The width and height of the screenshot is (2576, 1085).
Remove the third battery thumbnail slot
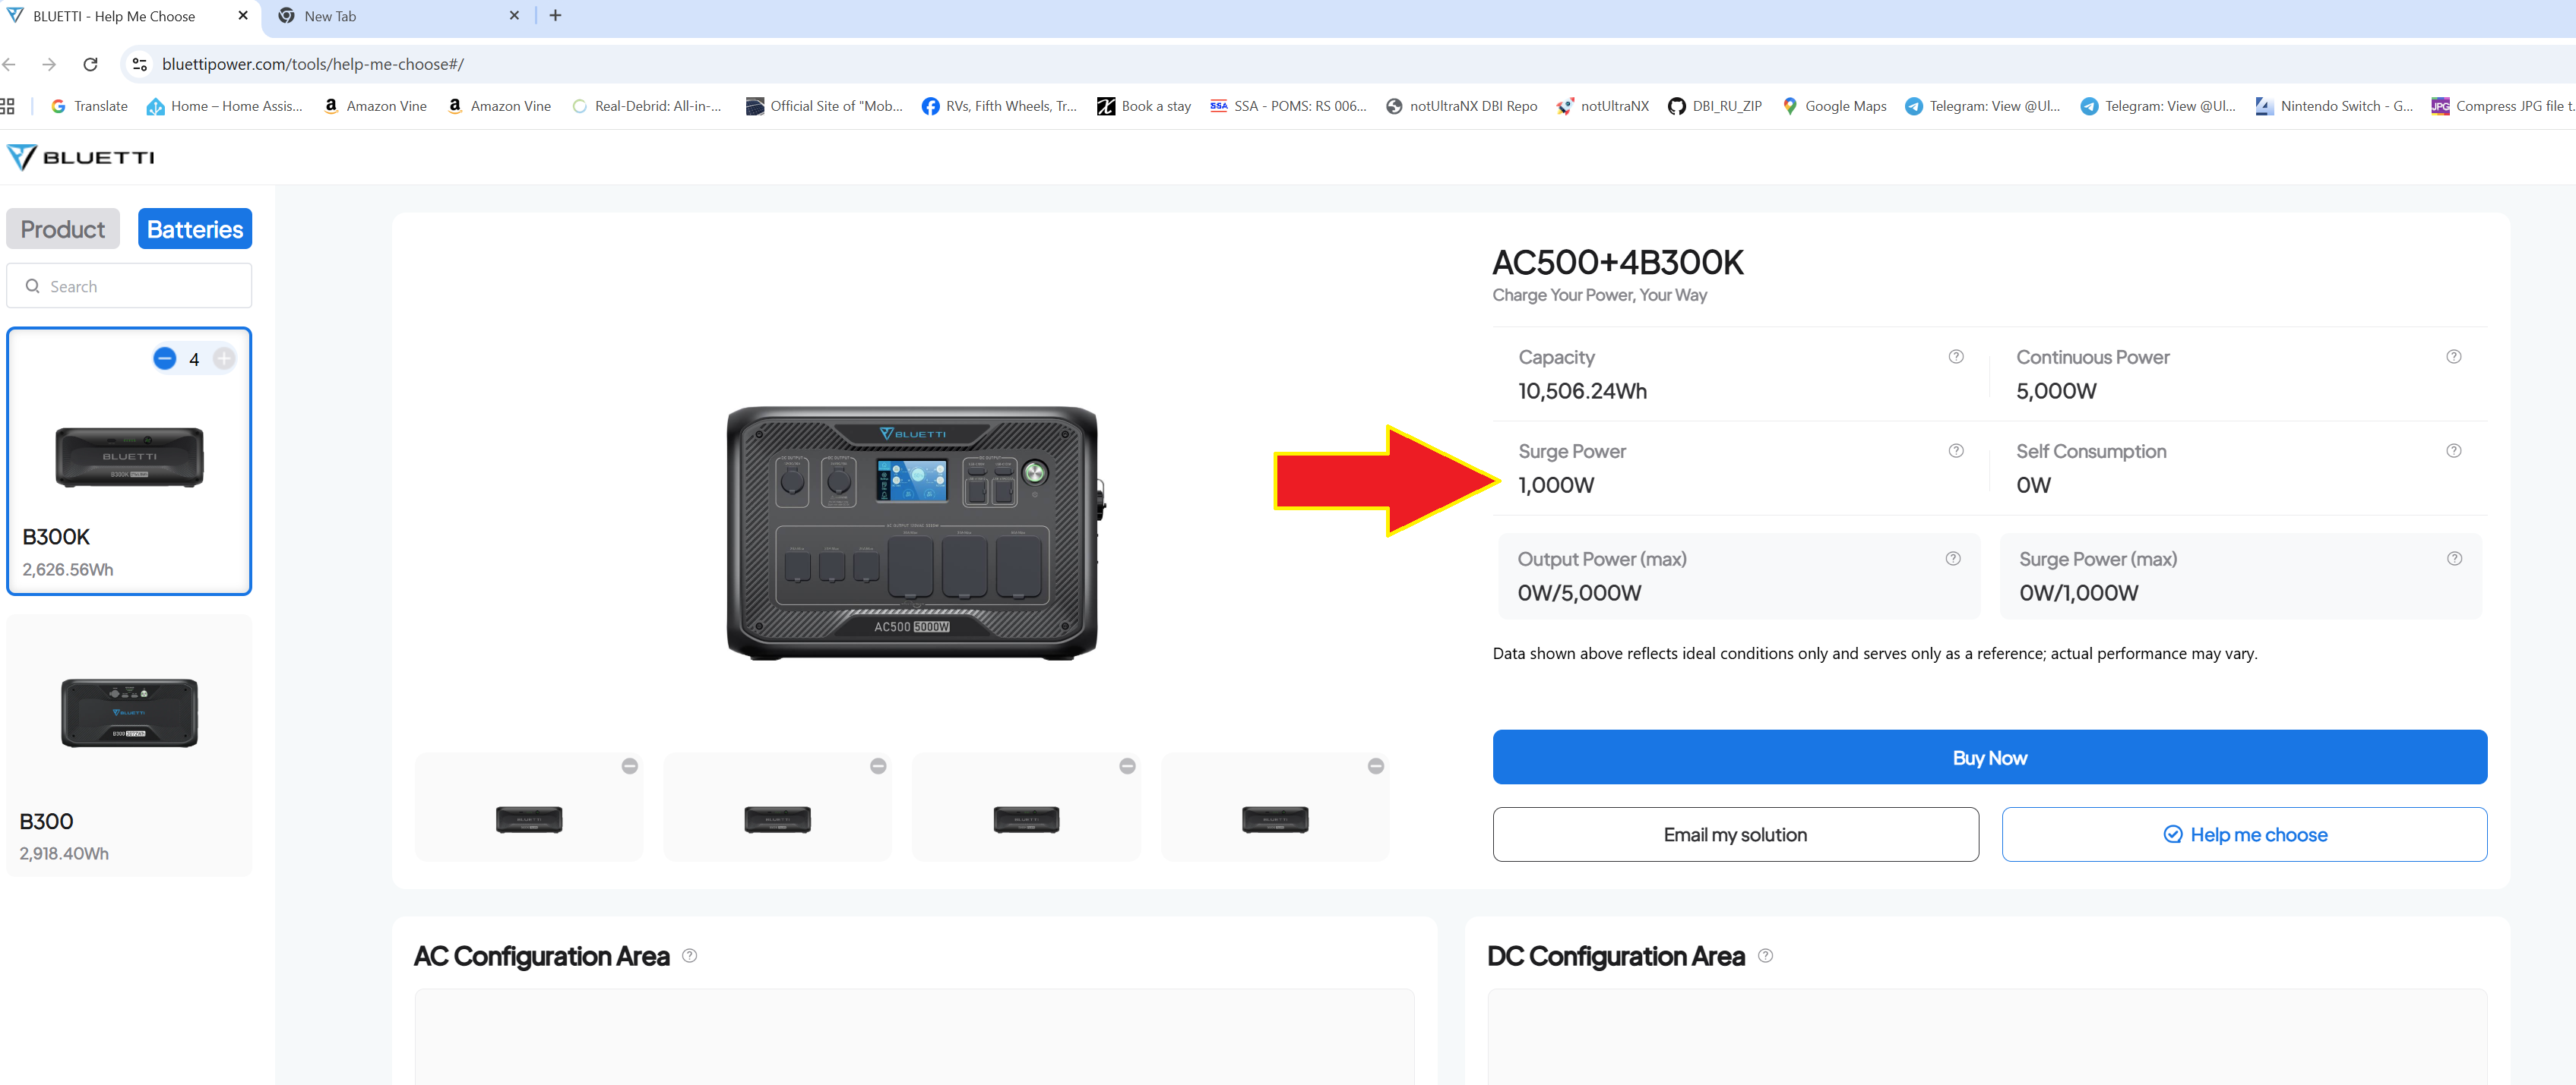click(1127, 765)
